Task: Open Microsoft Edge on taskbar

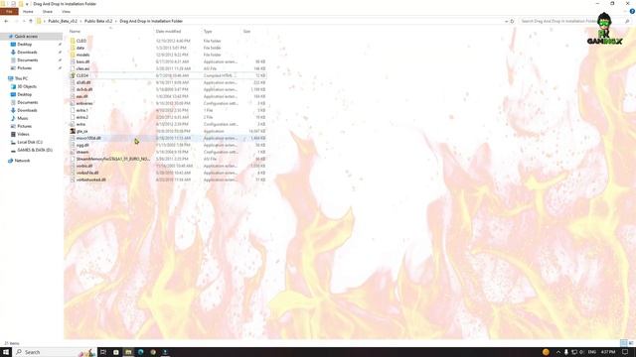Action: click(x=141, y=352)
